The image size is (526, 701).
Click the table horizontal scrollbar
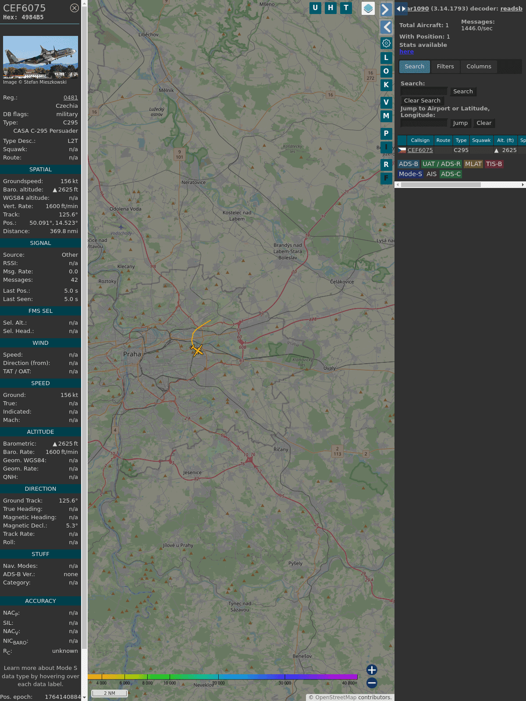(441, 185)
